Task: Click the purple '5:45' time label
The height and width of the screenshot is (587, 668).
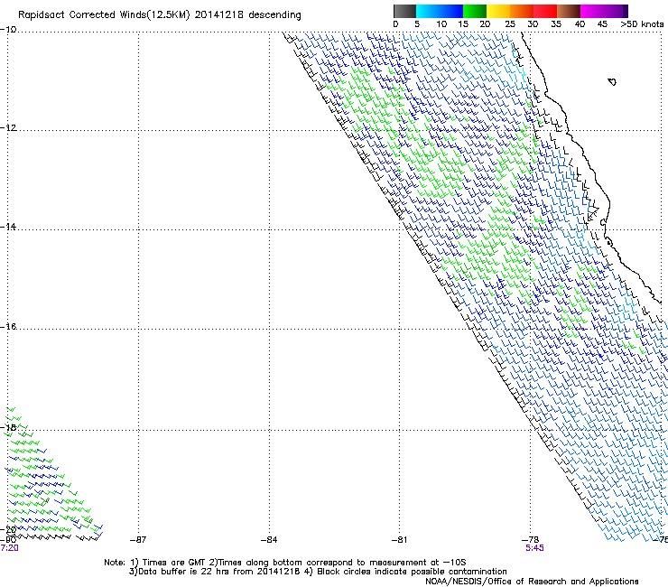Action: (x=534, y=548)
